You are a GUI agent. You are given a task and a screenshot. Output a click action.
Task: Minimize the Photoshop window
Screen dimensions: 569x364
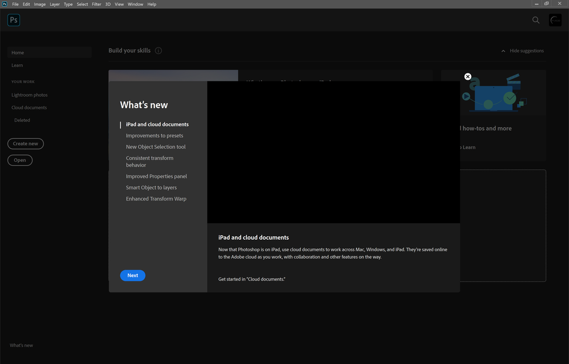point(537,4)
